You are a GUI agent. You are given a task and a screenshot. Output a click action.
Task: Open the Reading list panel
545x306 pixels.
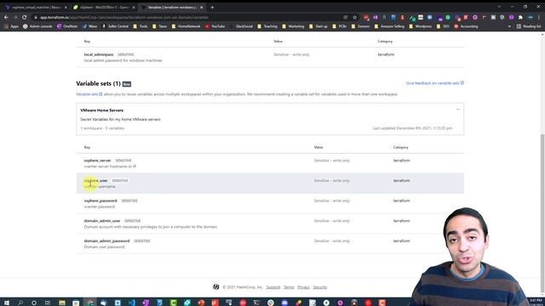(x=528, y=26)
